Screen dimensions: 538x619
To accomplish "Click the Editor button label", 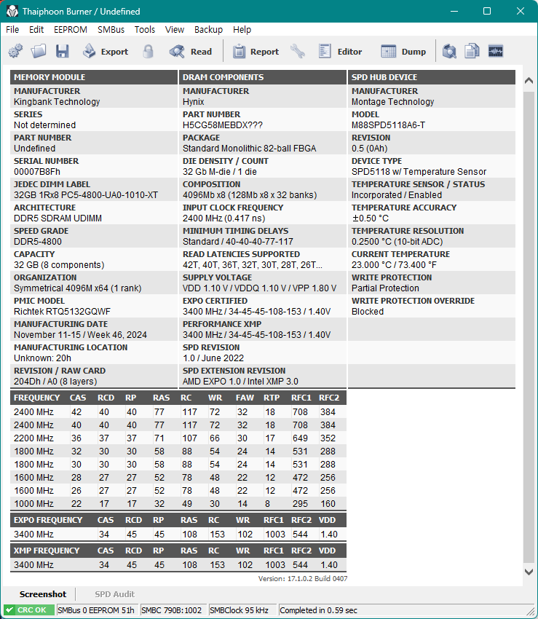I will (349, 52).
